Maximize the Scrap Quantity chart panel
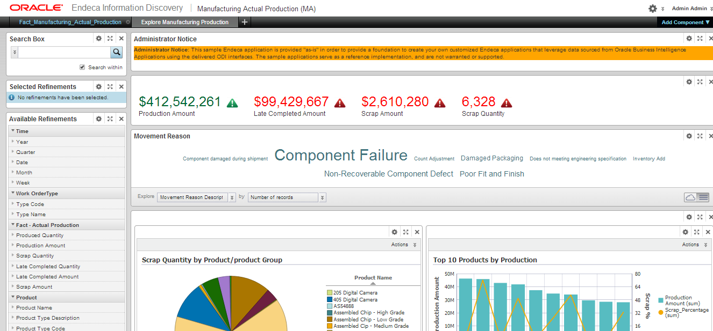 point(405,232)
